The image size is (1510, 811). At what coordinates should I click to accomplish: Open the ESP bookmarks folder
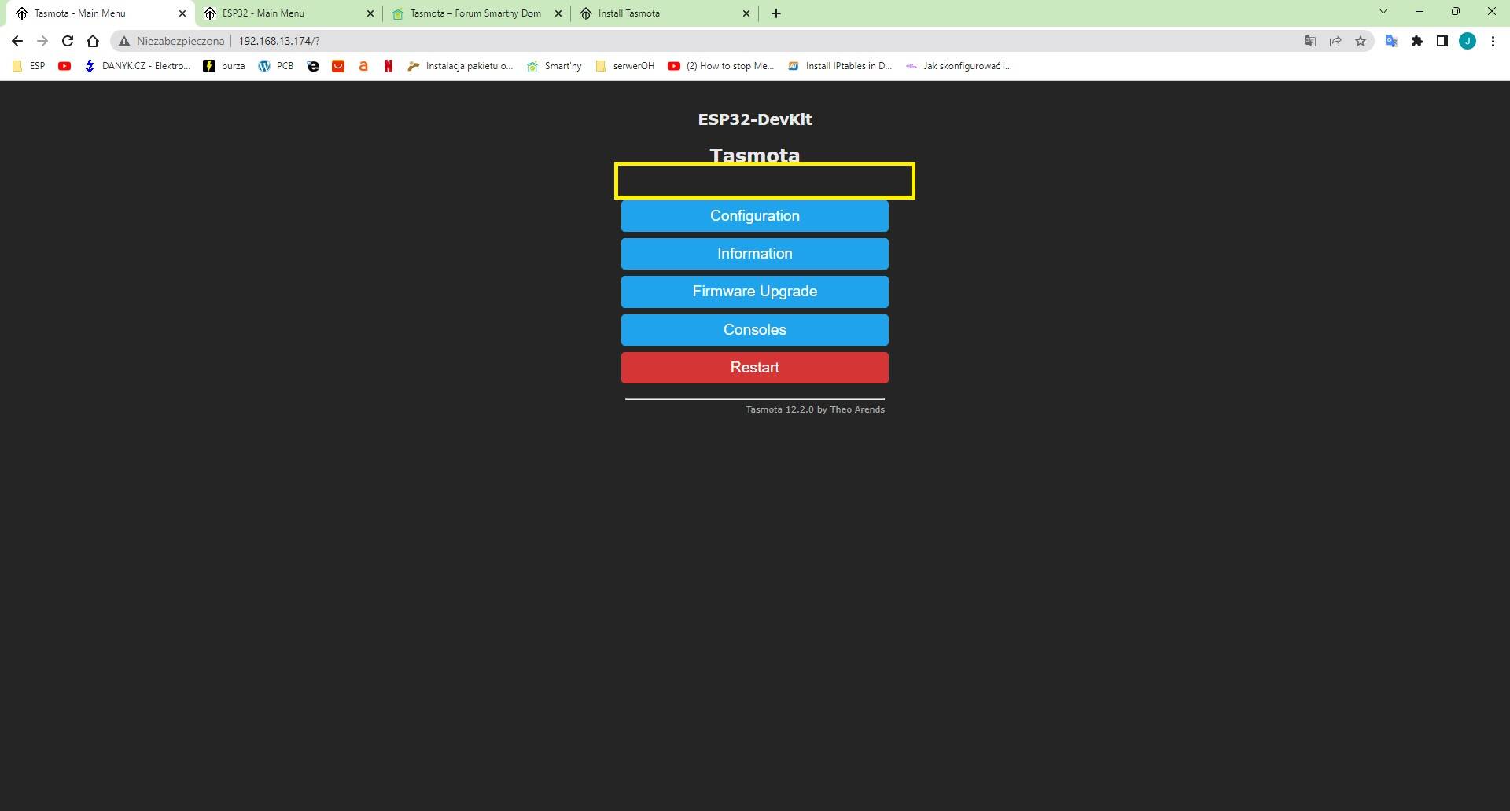point(29,66)
